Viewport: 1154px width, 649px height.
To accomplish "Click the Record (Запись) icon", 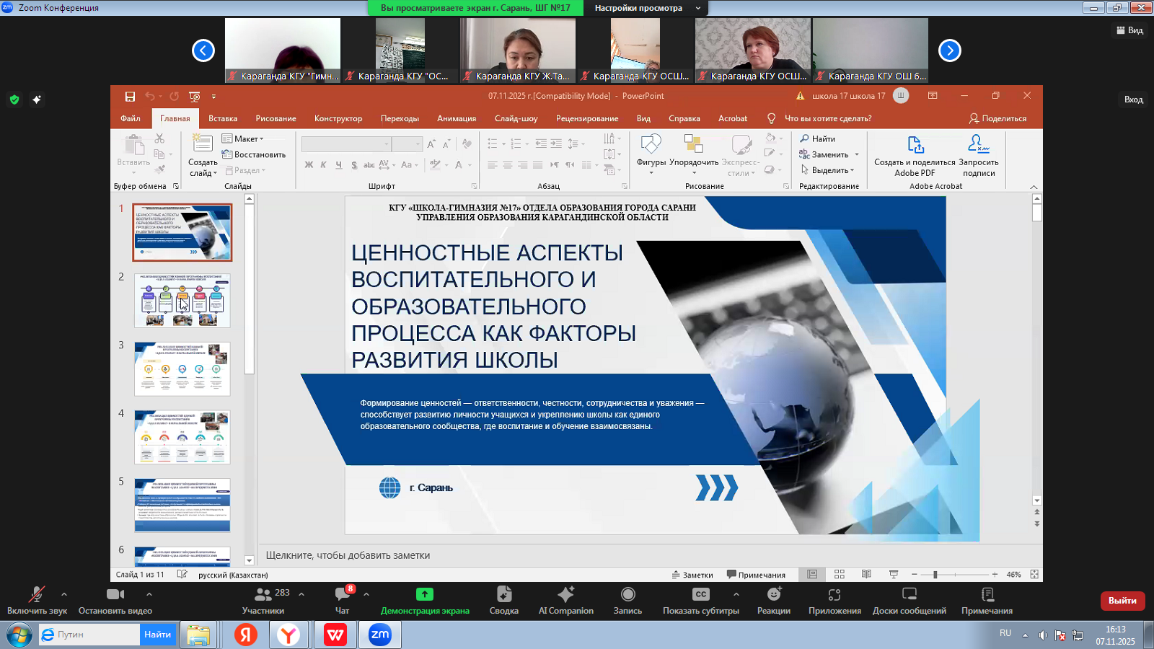I will [x=627, y=594].
